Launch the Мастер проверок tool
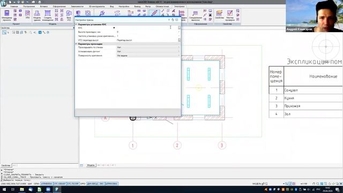This screenshot has height=193, width=343. point(230,16)
